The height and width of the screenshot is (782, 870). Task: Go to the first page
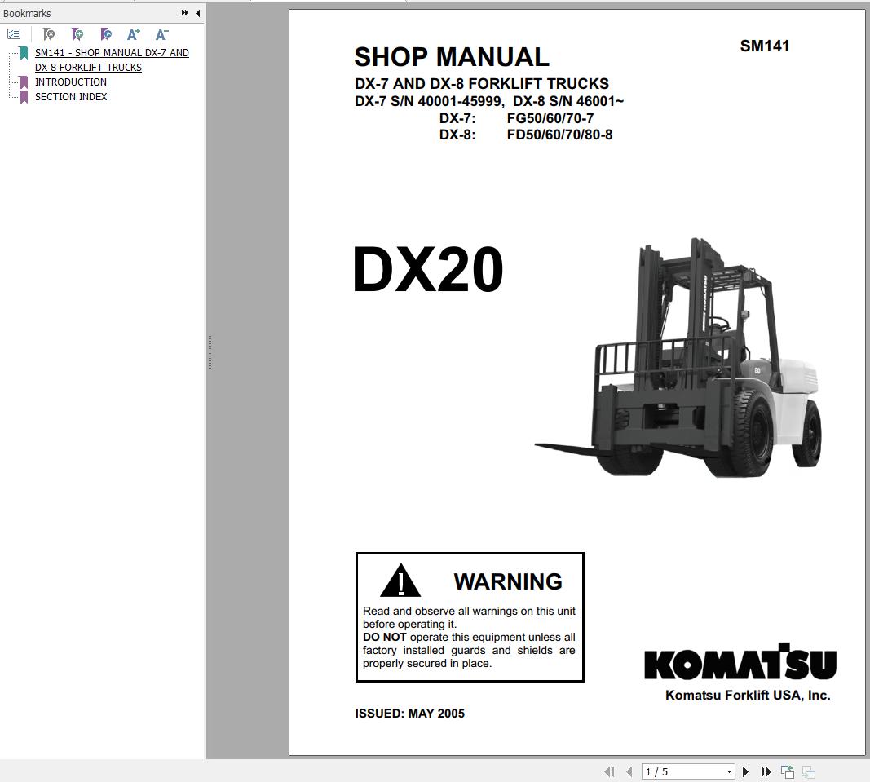(609, 771)
